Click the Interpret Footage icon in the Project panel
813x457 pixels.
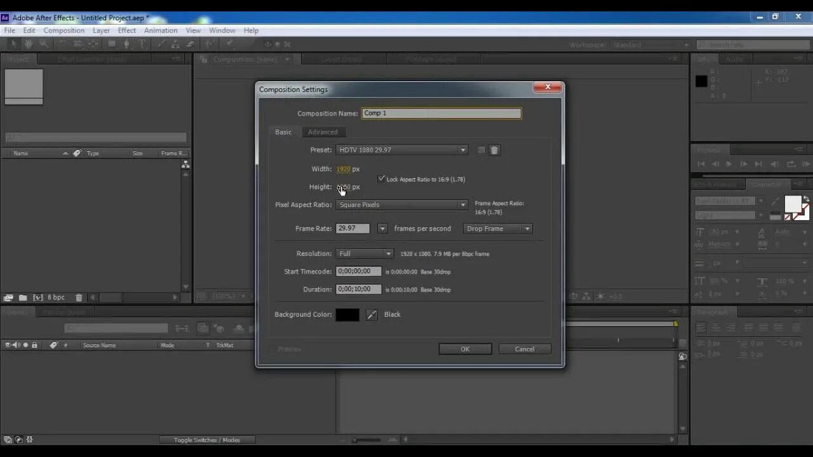(8, 297)
